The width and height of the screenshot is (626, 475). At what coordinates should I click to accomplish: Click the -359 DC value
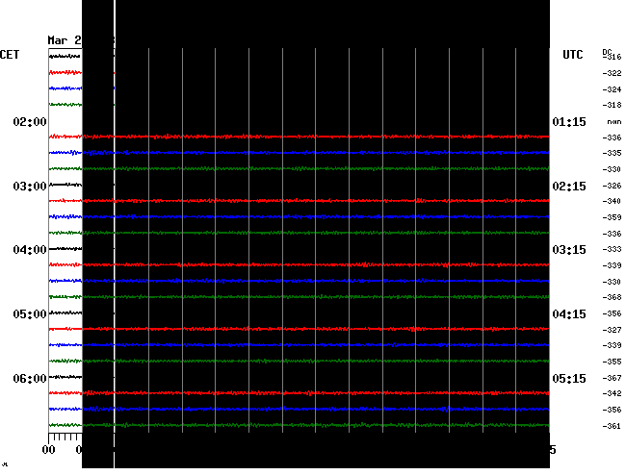coord(612,217)
